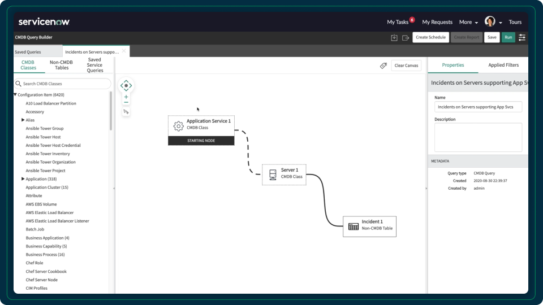Click the search magnifier icon
Screen dimensions: 543x305
[x=18, y=84]
